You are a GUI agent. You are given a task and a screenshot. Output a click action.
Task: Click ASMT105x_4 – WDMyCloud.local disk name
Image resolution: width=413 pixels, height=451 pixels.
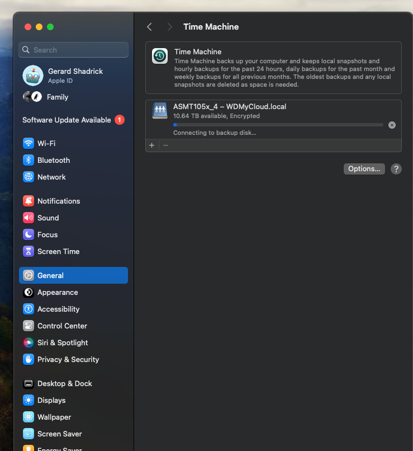tap(230, 106)
